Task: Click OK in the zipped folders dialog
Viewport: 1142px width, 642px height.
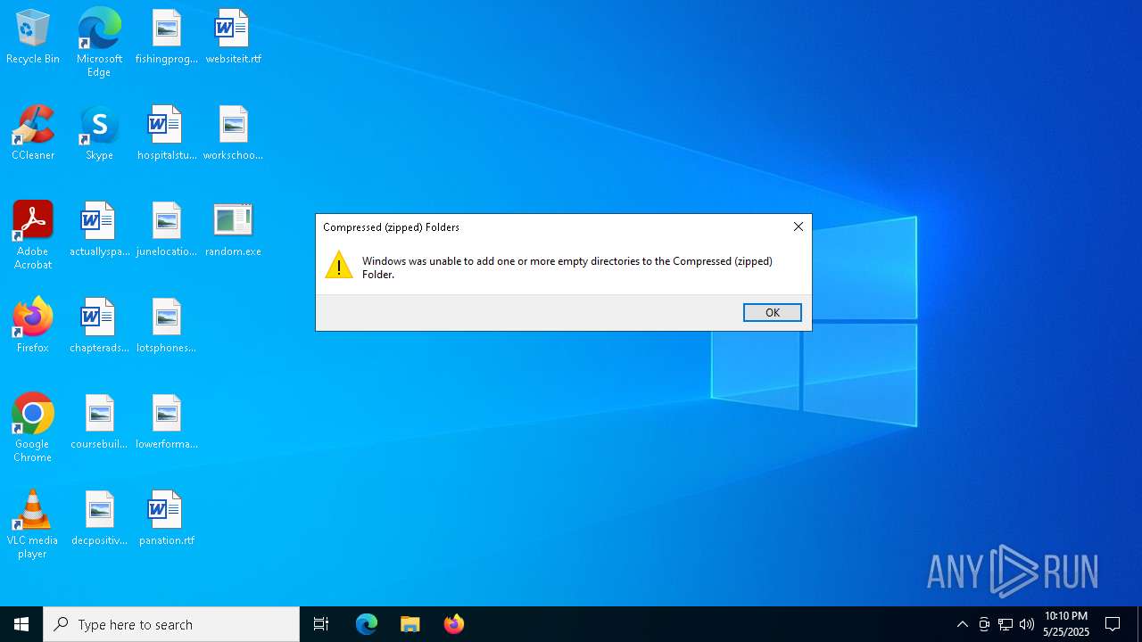Action: (772, 312)
